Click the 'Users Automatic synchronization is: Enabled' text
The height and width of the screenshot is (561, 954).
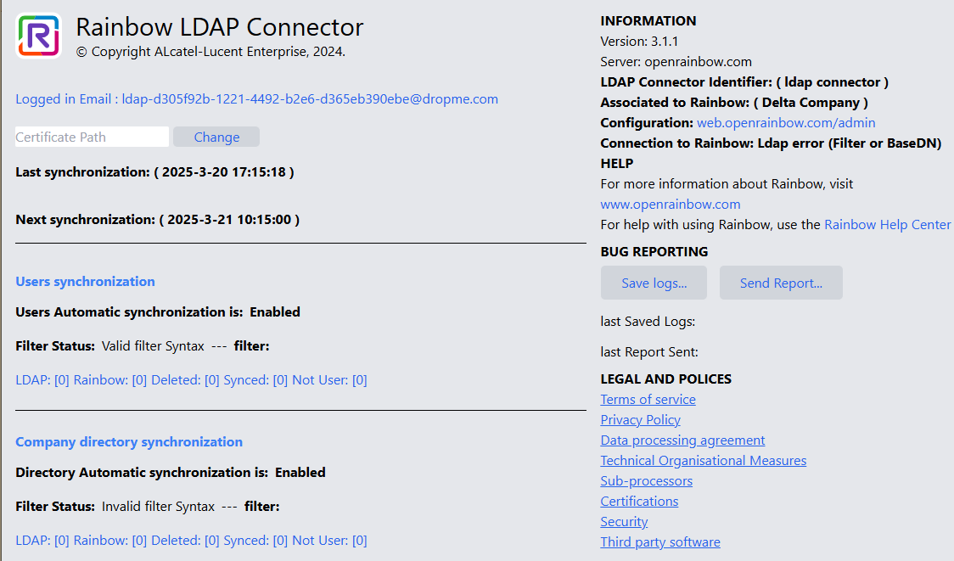pos(158,312)
